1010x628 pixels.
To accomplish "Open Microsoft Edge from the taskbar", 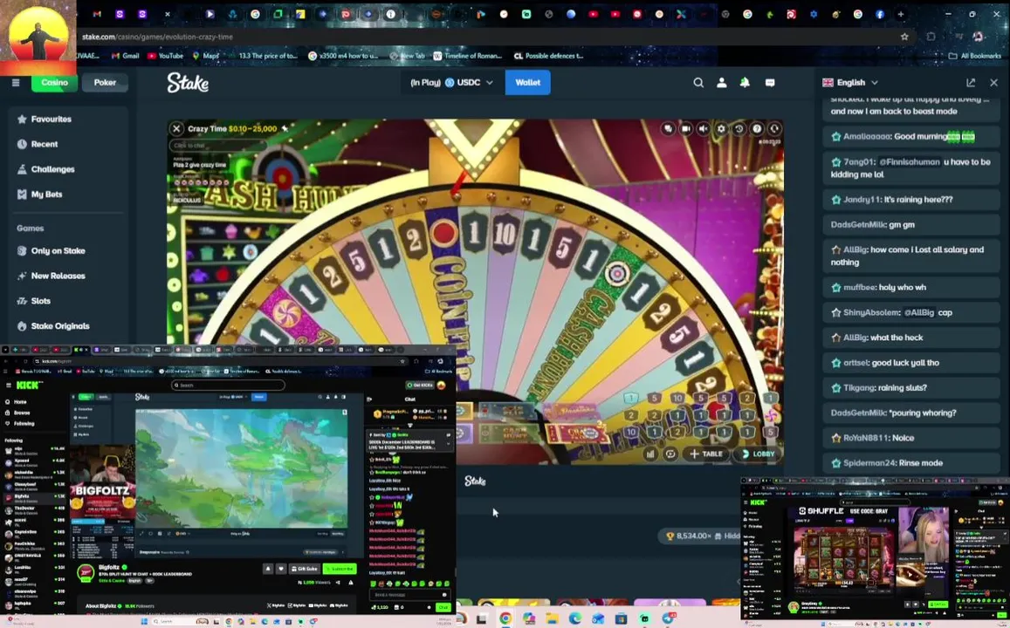I will (x=574, y=619).
